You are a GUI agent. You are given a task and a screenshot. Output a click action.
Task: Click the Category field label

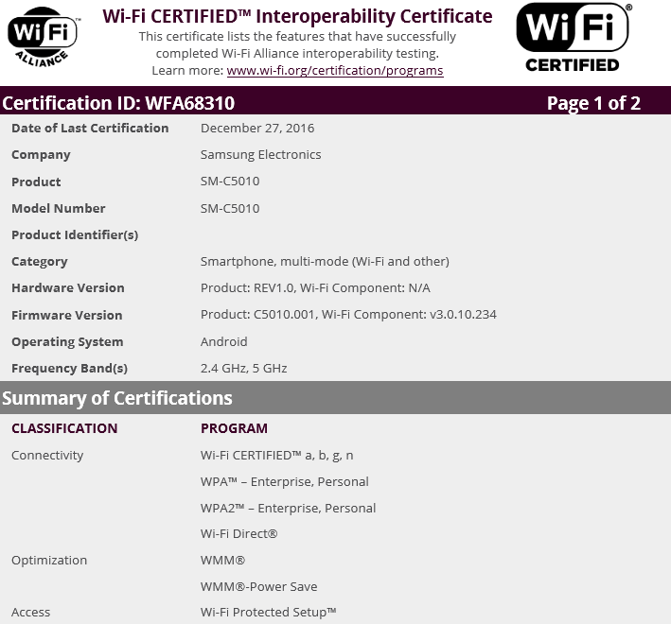pos(40,262)
